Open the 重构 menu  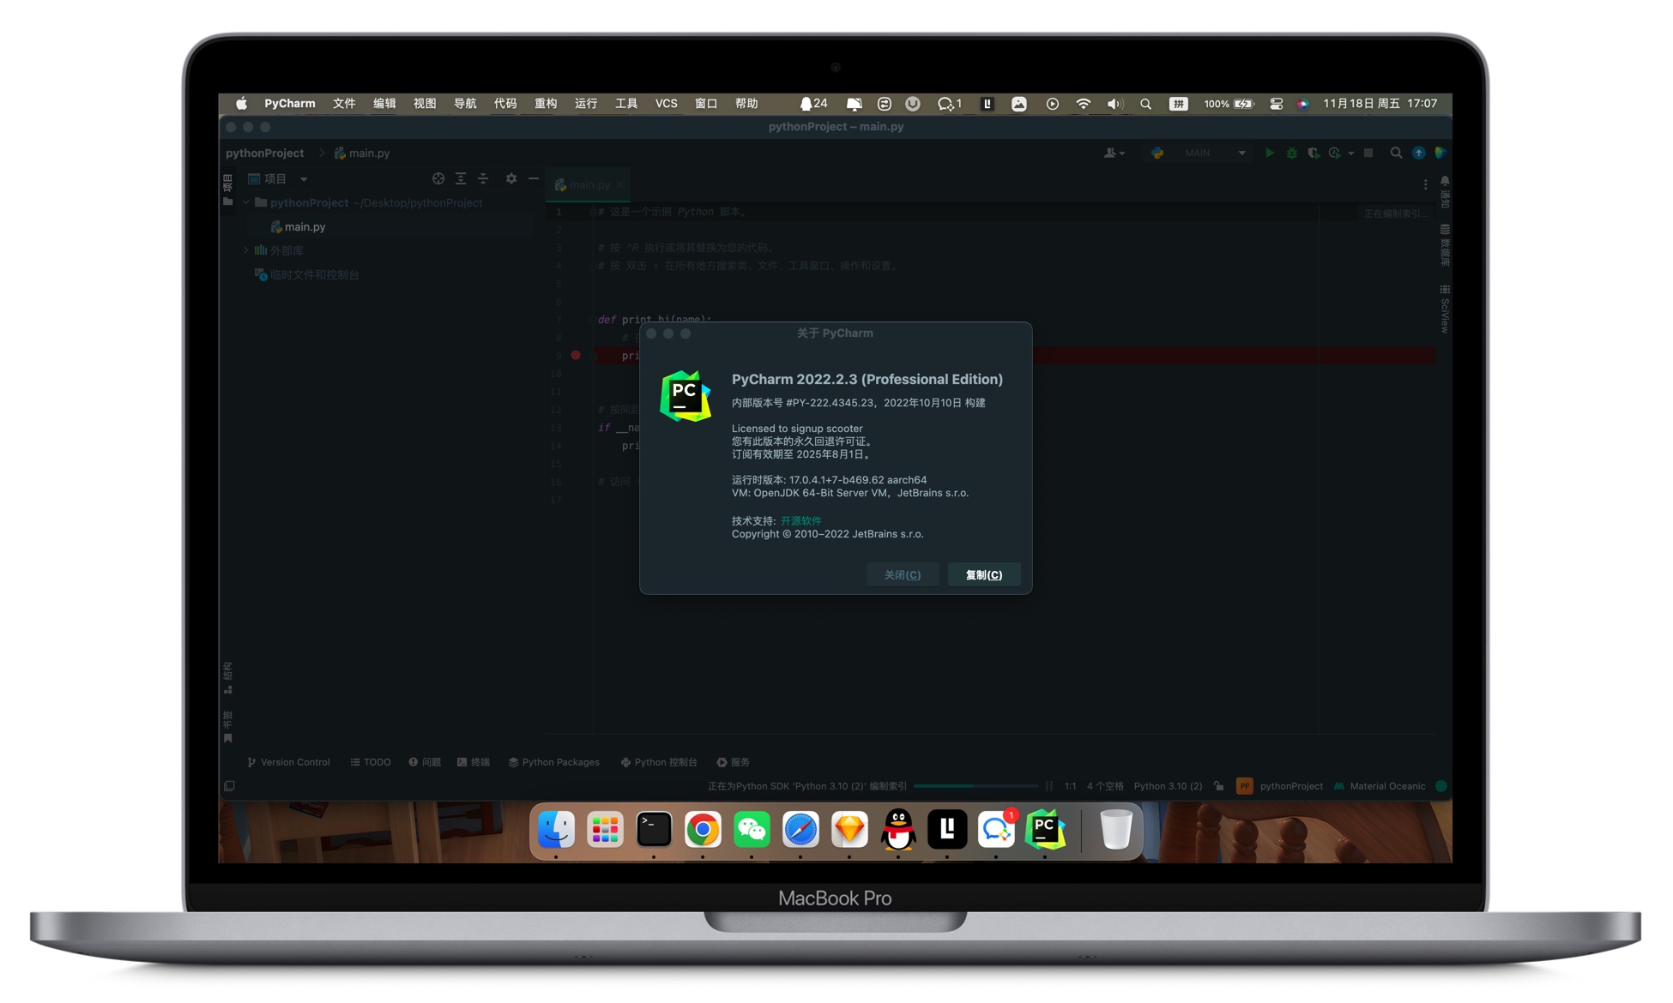(546, 104)
